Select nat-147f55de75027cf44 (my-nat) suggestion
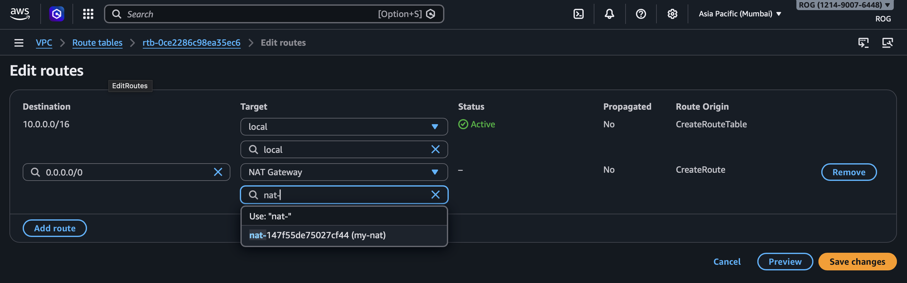This screenshot has height=283, width=907. coord(317,235)
